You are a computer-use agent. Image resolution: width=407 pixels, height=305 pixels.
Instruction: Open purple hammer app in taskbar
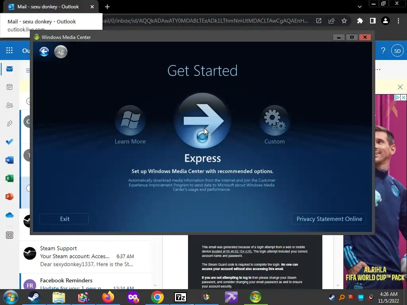231,297
